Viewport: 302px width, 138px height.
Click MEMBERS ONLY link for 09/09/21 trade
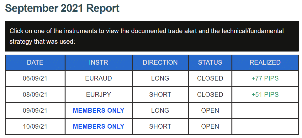pos(98,111)
